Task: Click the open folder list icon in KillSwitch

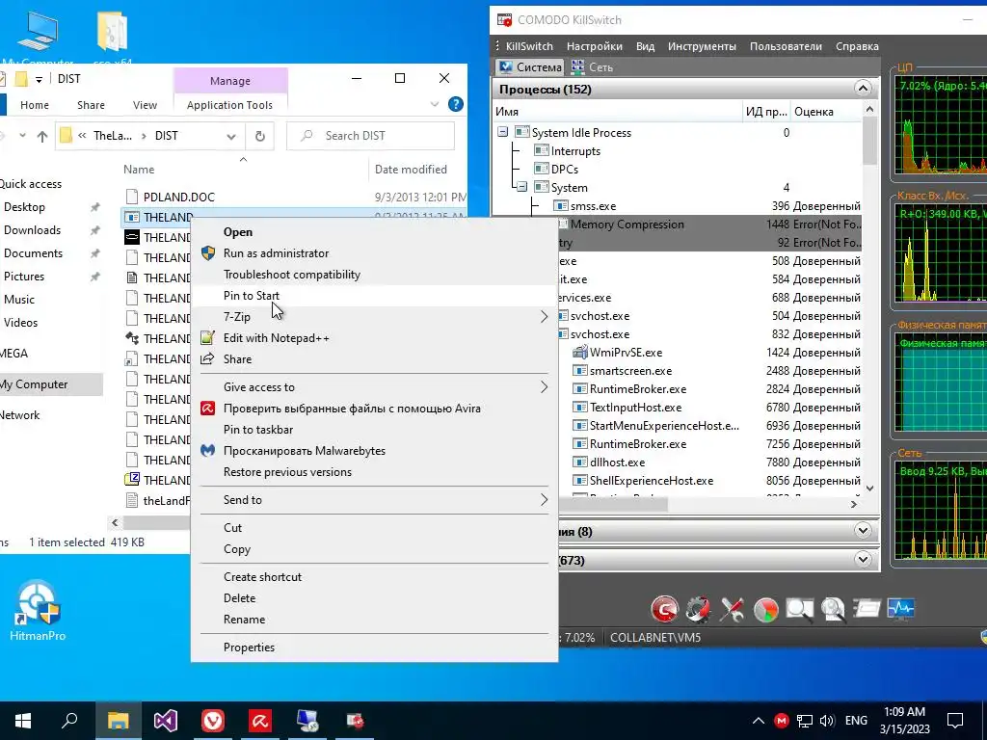Action: 867,609
